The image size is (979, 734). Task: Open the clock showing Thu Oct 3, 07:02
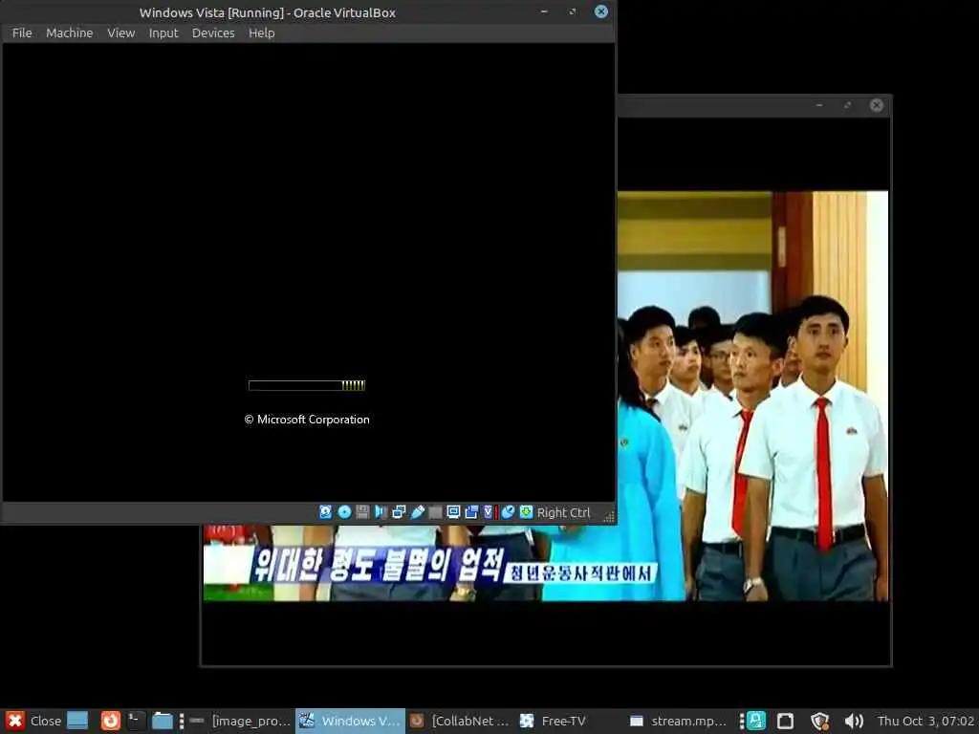925,721
